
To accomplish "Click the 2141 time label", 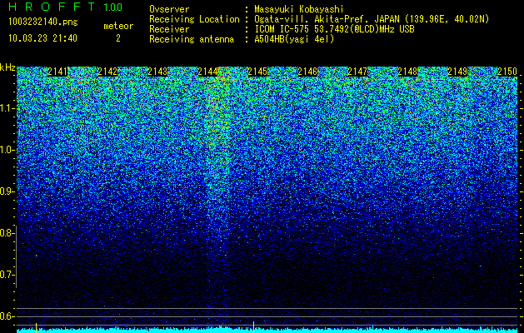I will [57, 72].
